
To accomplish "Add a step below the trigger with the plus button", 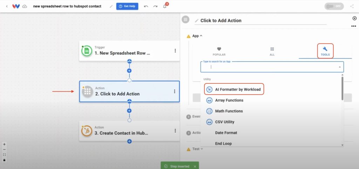I will pos(129,71).
